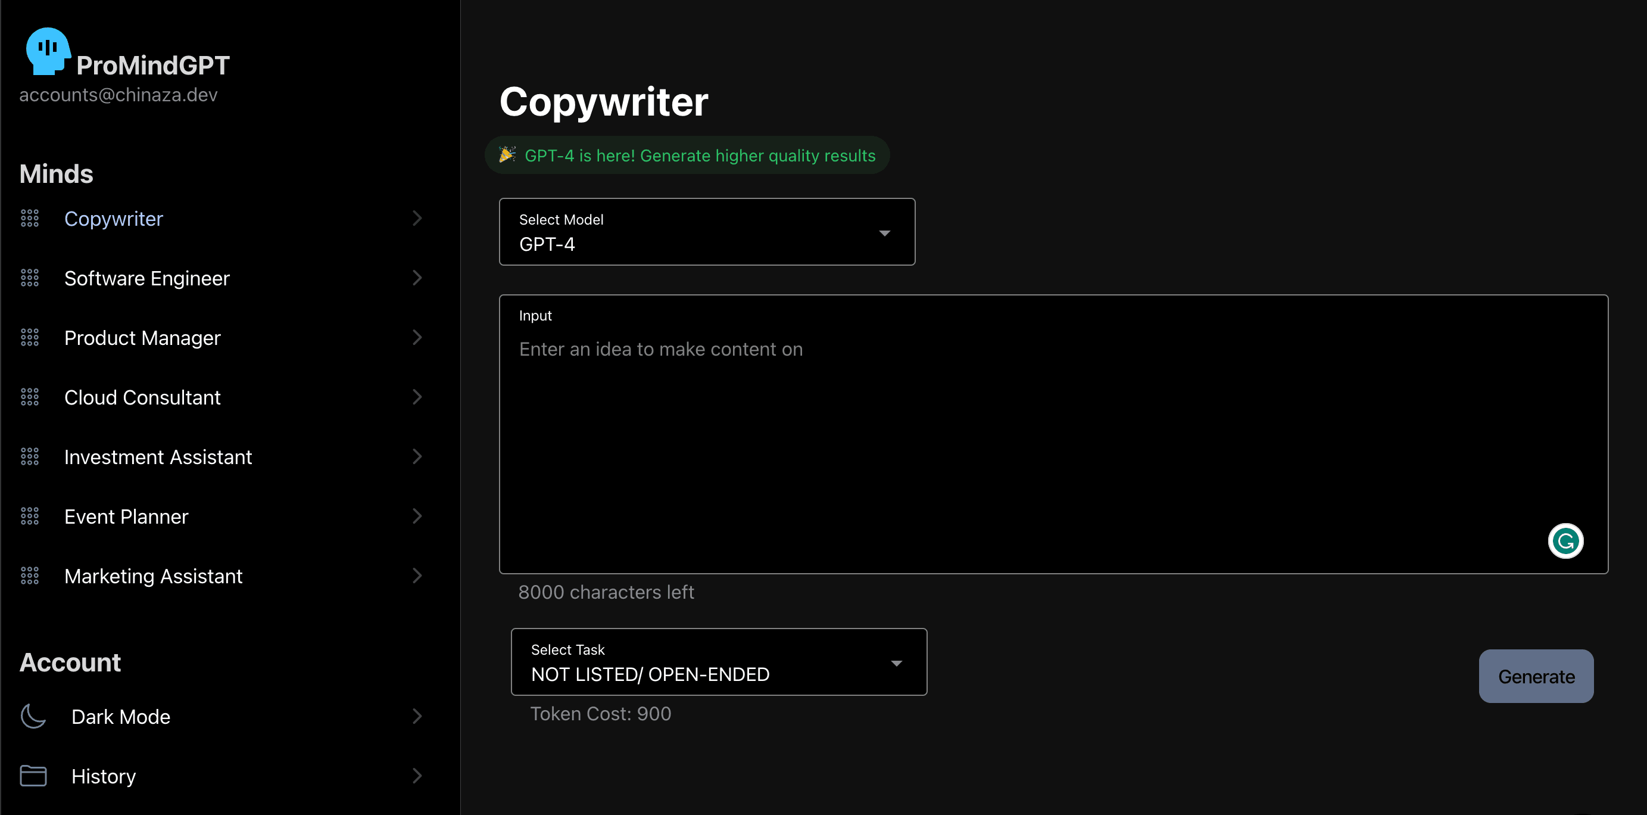This screenshot has height=815, width=1647.
Task: Open the Select Model dropdown
Action: click(707, 232)
